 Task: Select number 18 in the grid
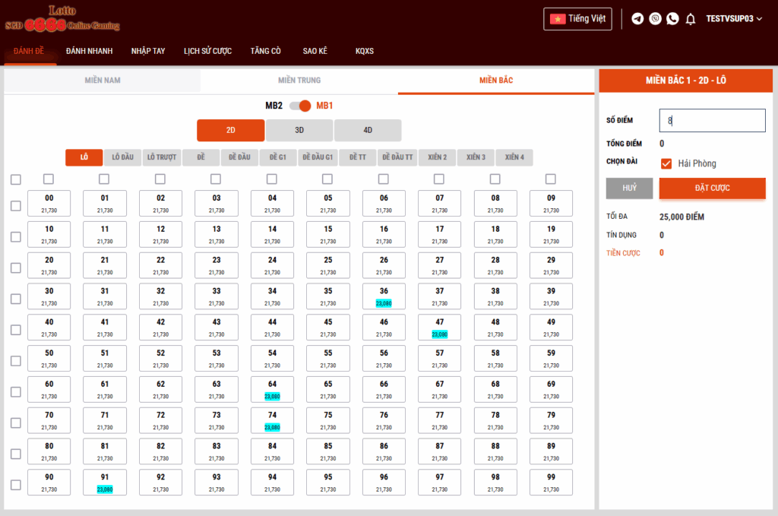(495, 234)
